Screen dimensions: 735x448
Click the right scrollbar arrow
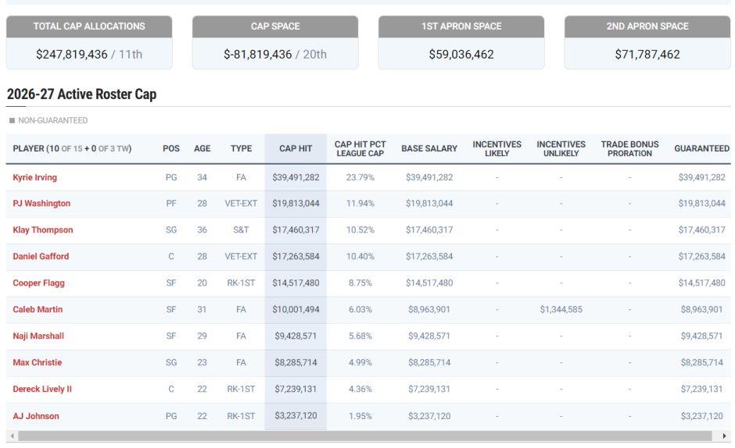724,436
